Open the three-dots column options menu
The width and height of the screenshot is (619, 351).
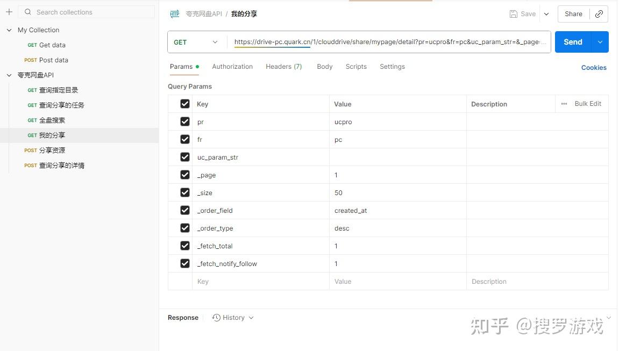coord(564,104)
